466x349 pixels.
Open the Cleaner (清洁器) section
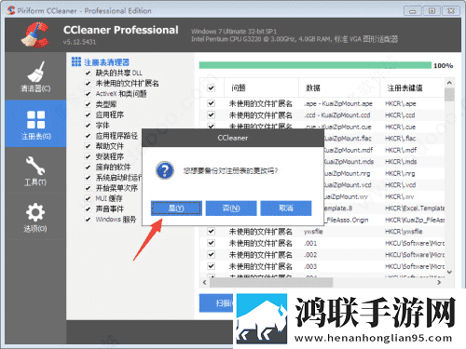pos(35,76)
